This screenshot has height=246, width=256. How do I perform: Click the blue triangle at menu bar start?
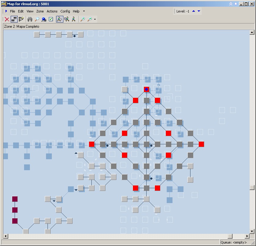point(6,11)
